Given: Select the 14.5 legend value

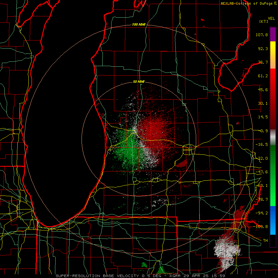Looking at the screenshot, I should click(x=263, y=117).
